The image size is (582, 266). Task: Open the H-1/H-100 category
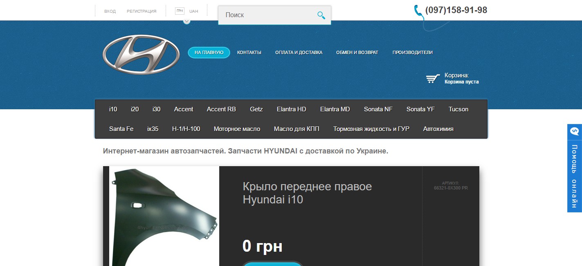tap(186, 129)
